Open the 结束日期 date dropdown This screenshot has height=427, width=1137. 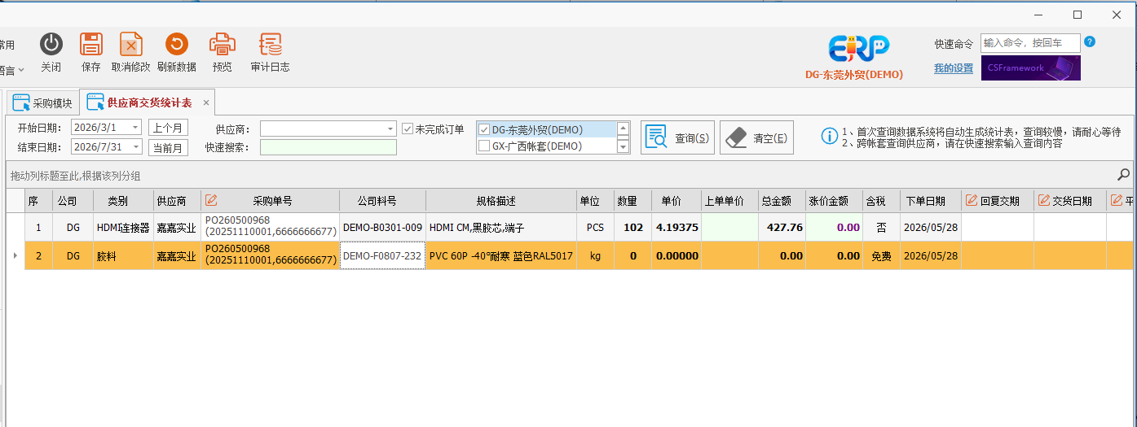click(x=135, y=147)
